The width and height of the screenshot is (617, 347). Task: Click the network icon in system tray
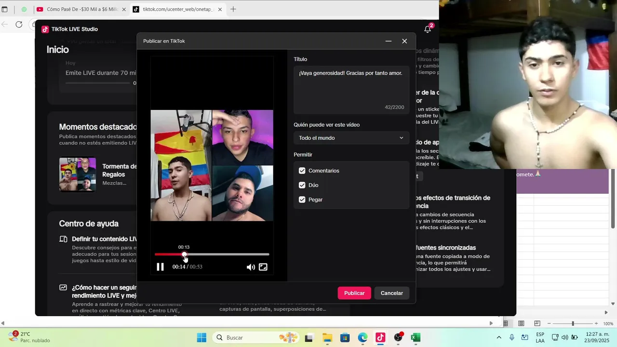(x=555, y=337)
